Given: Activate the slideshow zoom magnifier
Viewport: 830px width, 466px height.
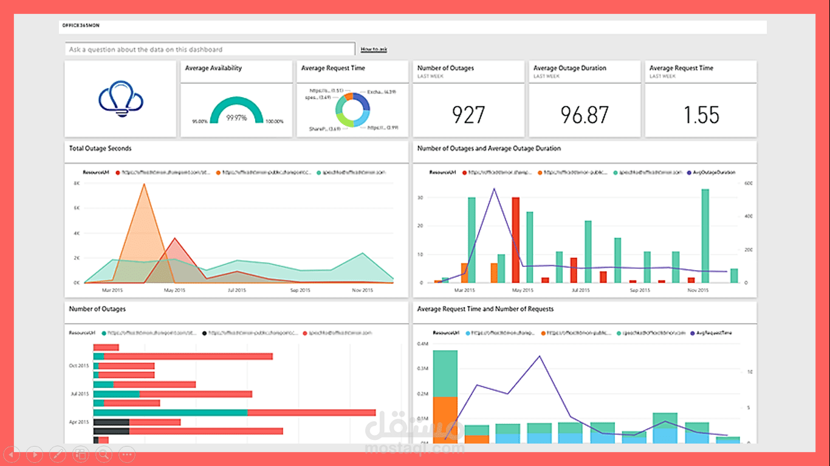Looking at the screenshot, I should coord(104,453).
